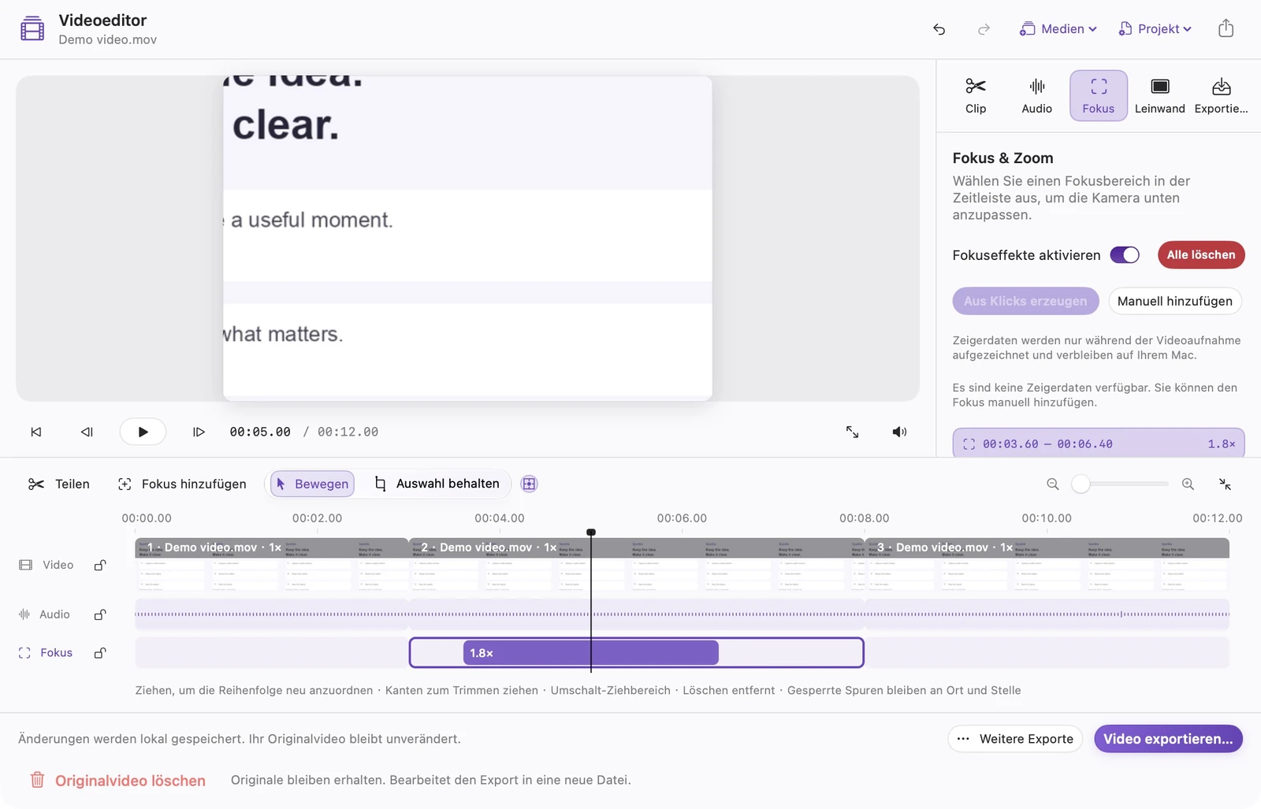1261x809 pixels.
Task: Toggle the snap grid icon
Action: pyautogui.click(x=530, y=484)
